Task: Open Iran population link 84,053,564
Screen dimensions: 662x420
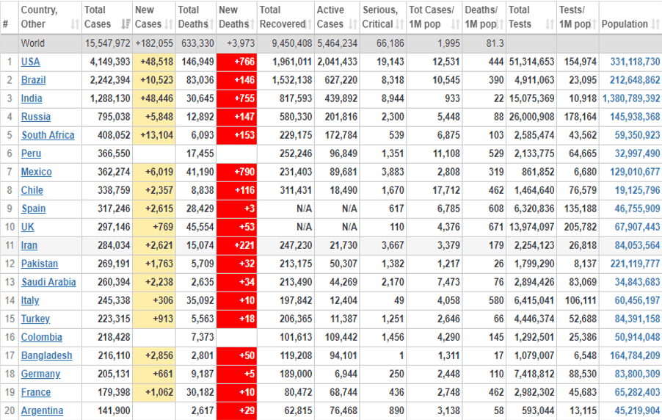Action: click(637, 245)
